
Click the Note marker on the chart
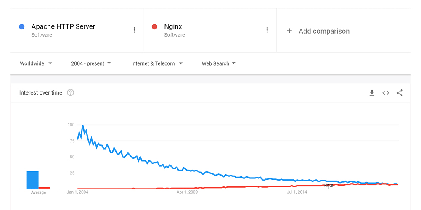click(328, 185)
